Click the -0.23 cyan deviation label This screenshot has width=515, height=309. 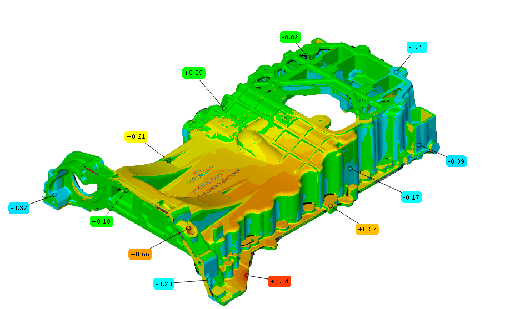coord(417,48)
